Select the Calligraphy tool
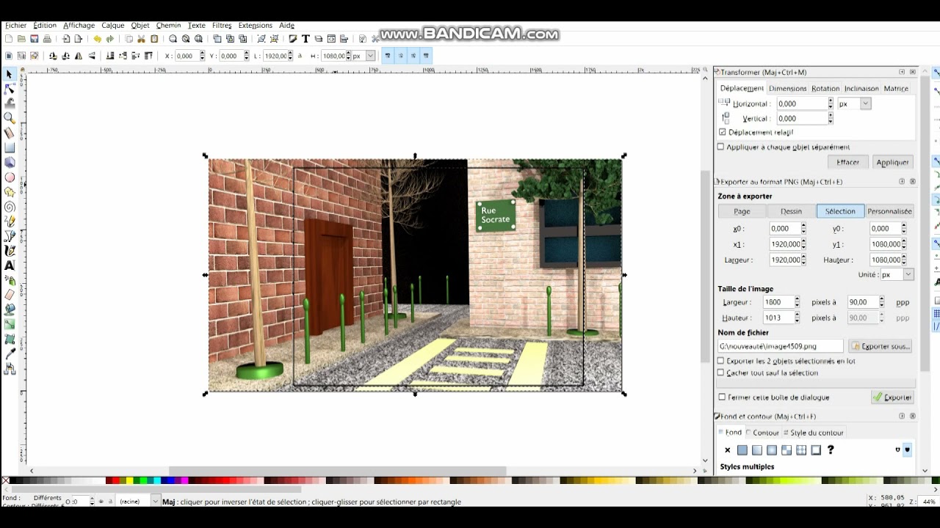 10,251
